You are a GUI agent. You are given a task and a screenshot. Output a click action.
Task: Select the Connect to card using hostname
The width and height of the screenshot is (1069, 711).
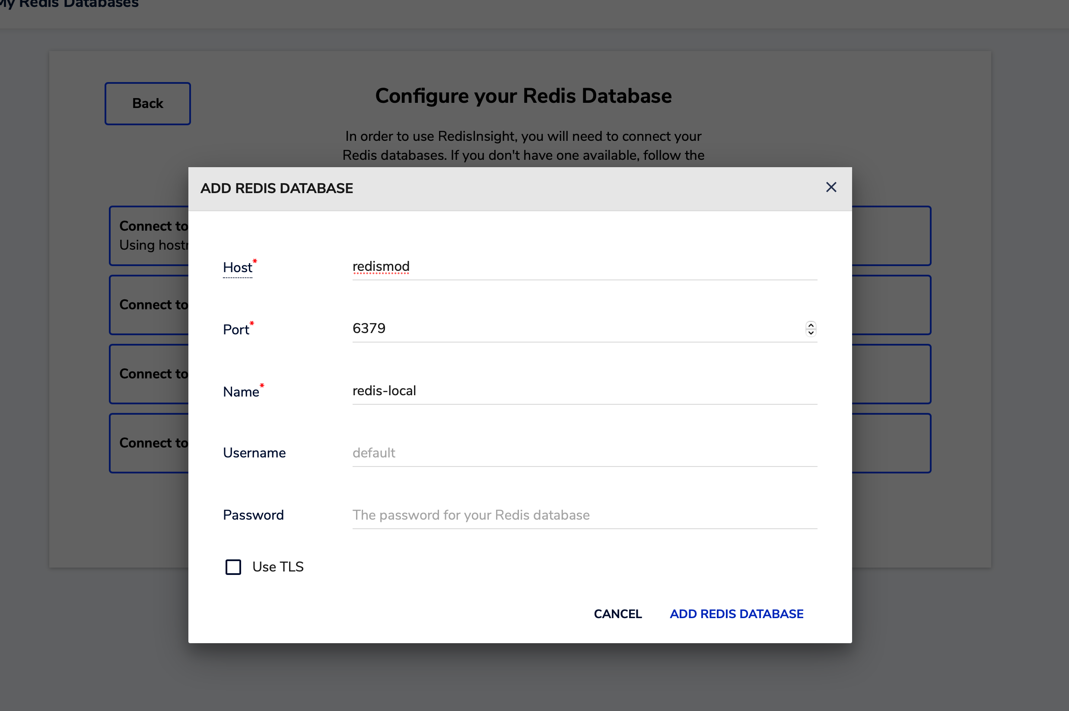click(149, 236)
